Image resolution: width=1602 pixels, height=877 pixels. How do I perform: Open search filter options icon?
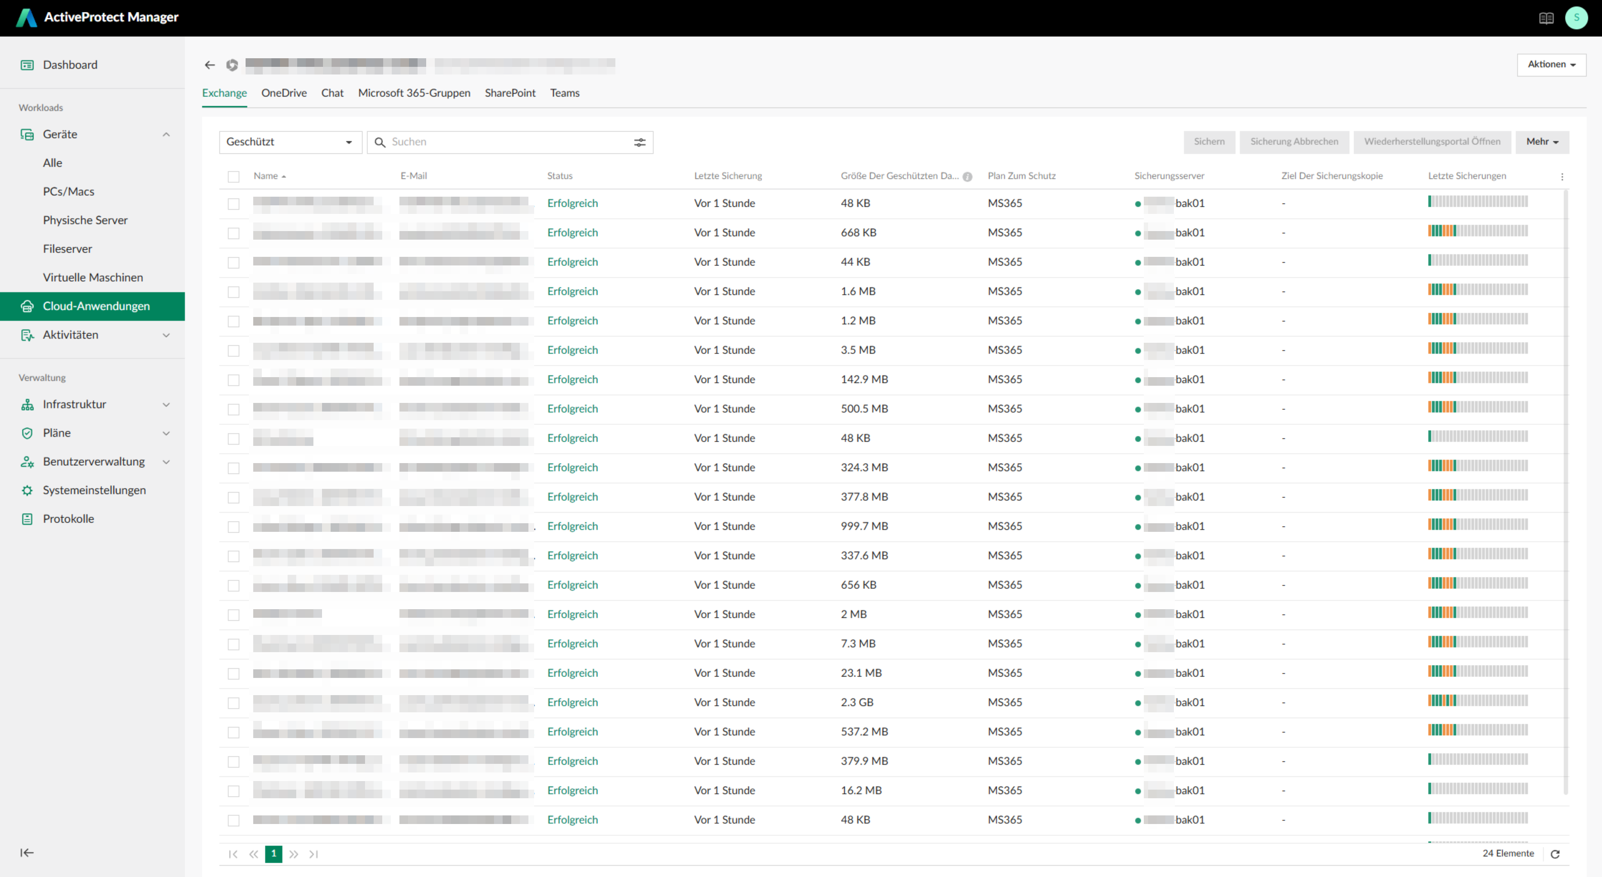tap(639, 142)
